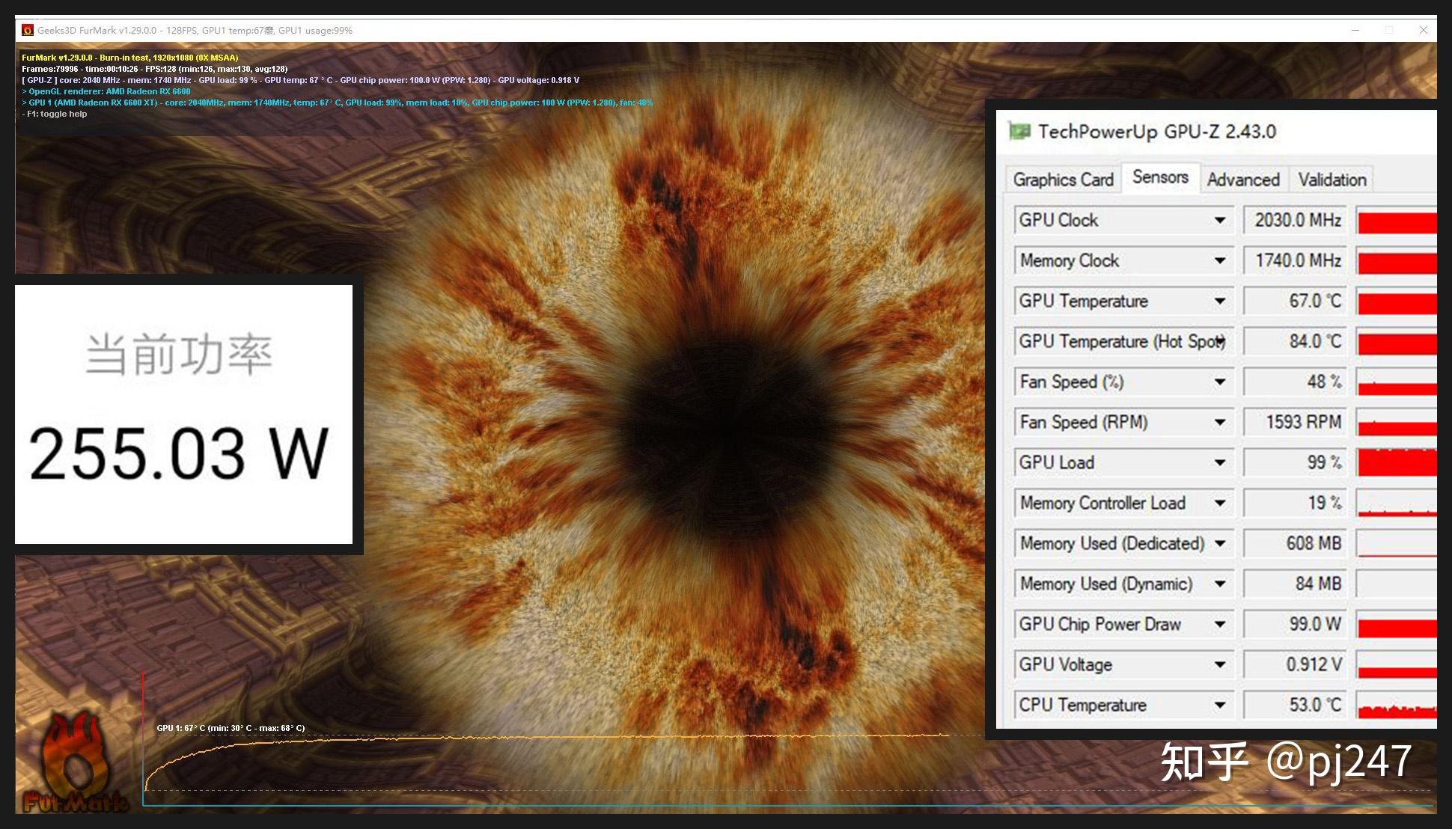Viewport: 1452px width, 829px height.
Task: Click the Validation tab in GPU-Z
Action: 1332,180
